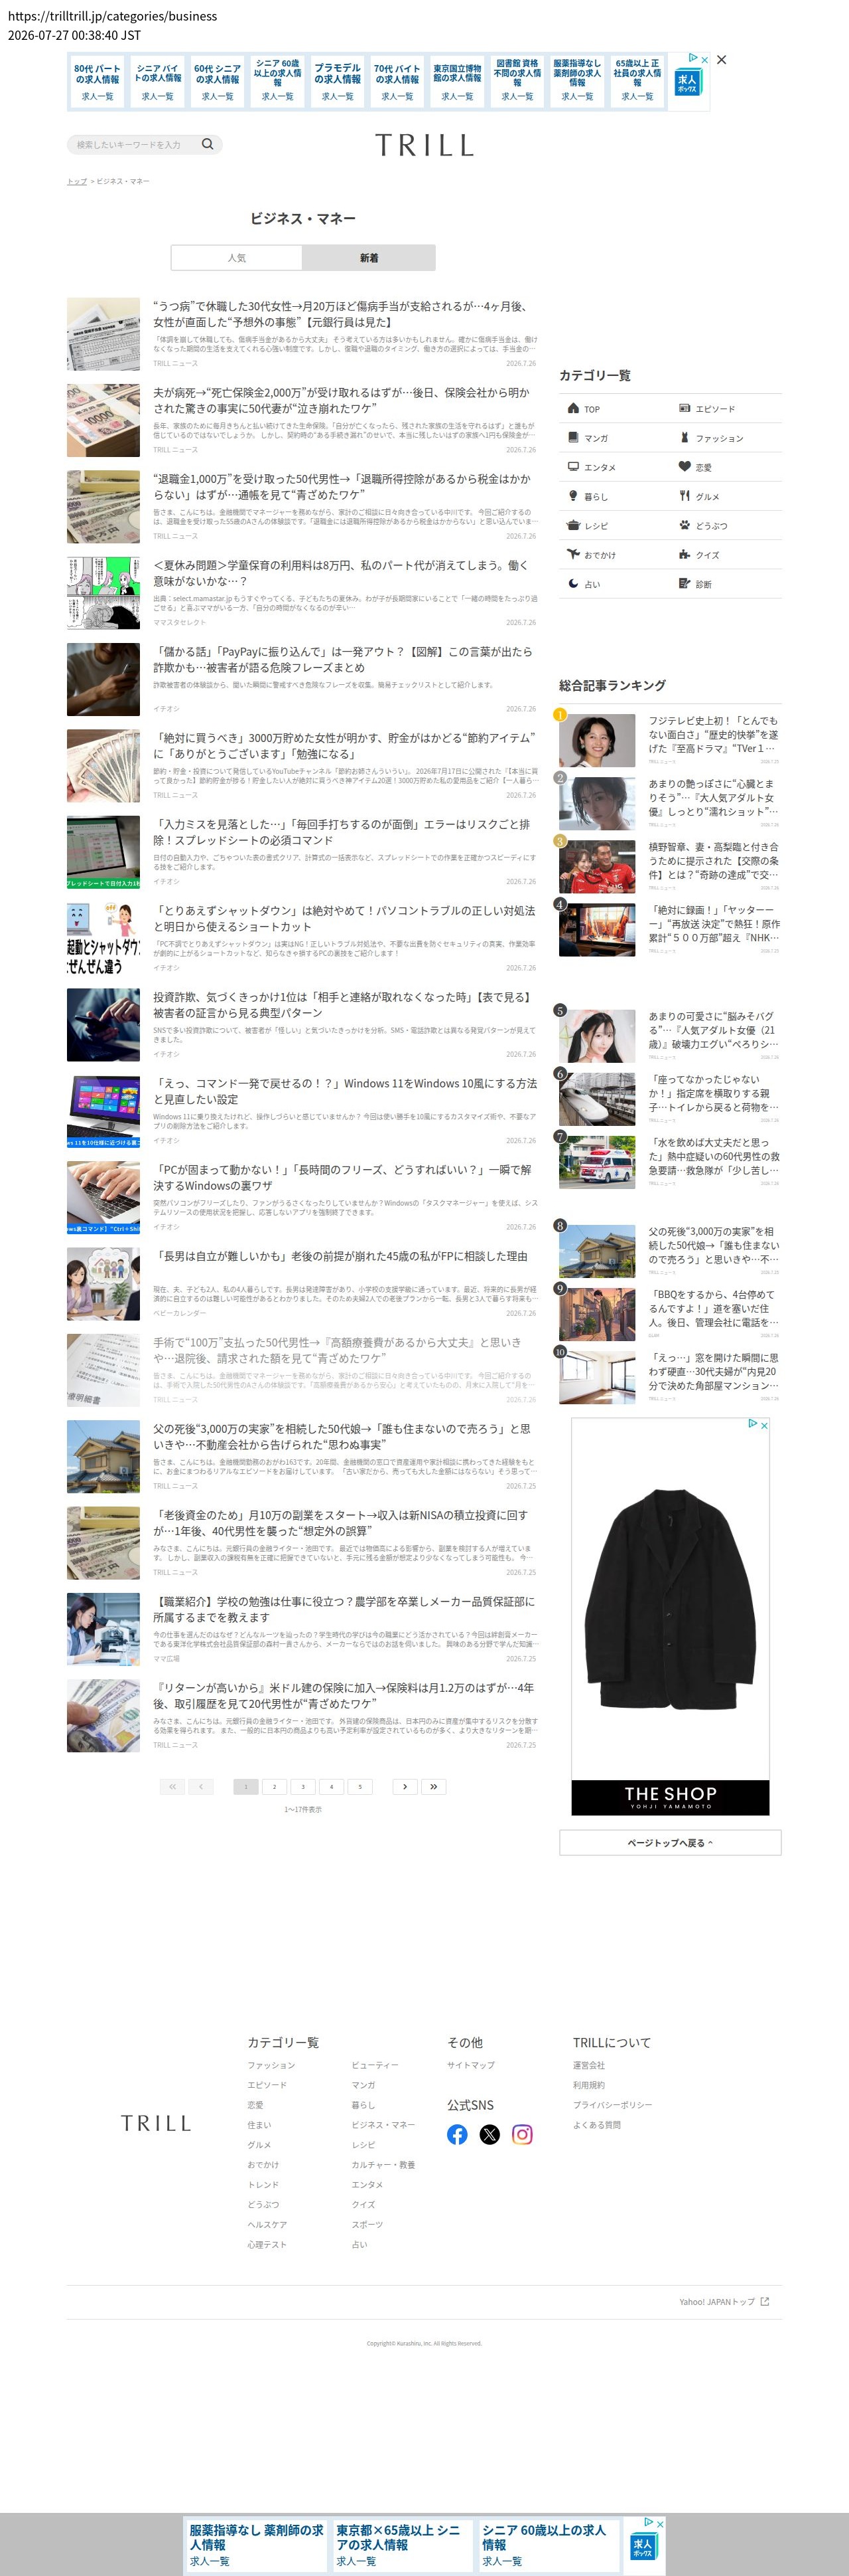Open the TOP category home icon
Image resolution: width=849 pixels, height=2576 pixels.
(573, 408)
